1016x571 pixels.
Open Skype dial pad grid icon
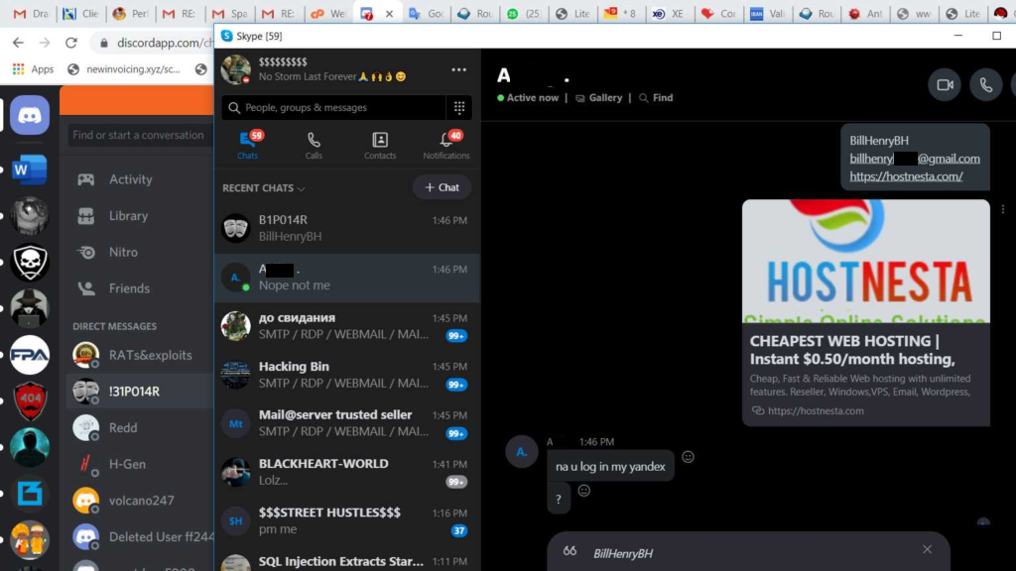459,108
